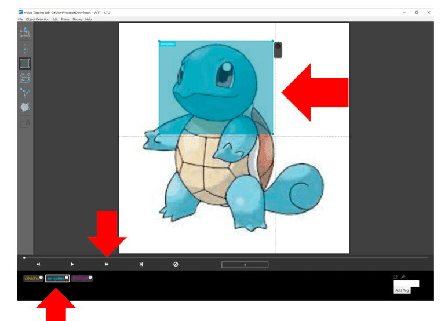Open the Debug menu

[x=77, y=19]
